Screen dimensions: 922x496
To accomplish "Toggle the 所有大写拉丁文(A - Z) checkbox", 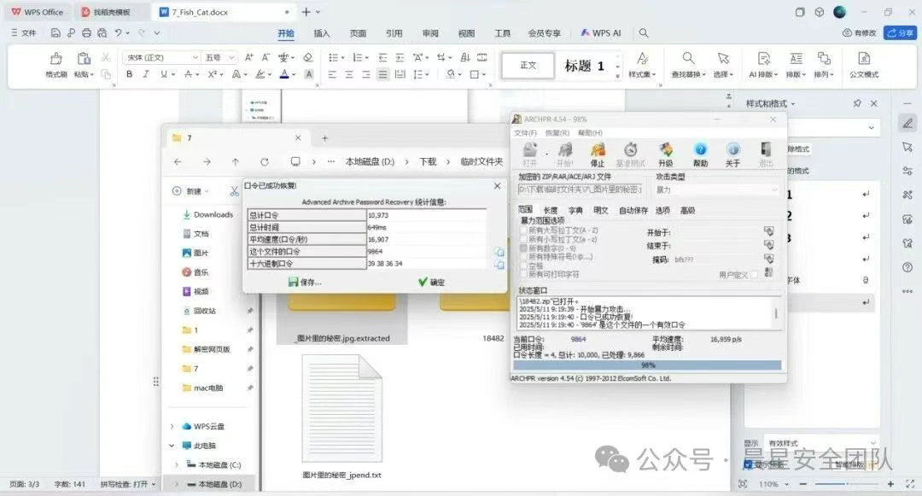I will pyautogui.click(x=524, y=230).
